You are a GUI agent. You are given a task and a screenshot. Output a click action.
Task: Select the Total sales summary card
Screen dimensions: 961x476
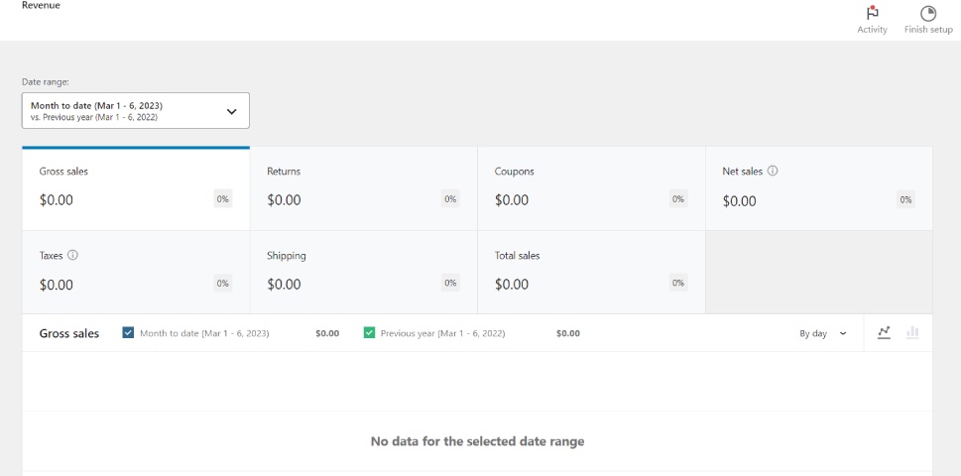tap(591, 272)
